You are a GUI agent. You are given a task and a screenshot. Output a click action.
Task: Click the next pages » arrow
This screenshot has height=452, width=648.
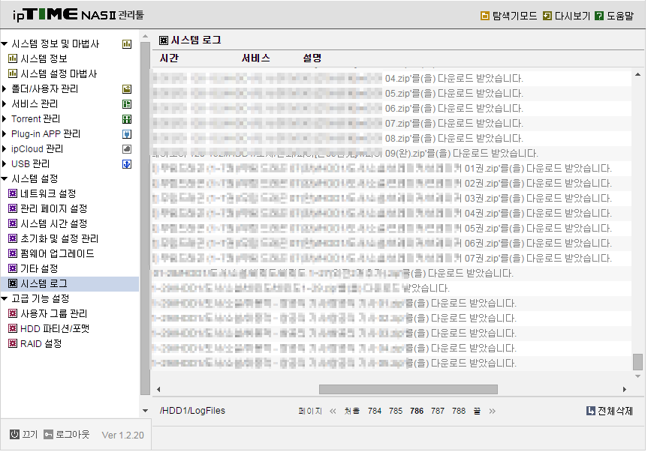click(x=492, y=411)
